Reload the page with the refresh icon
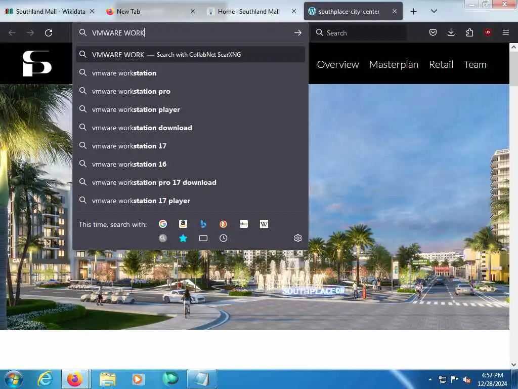The width and height of the screenshot is (518, 389). click(49, 33)
